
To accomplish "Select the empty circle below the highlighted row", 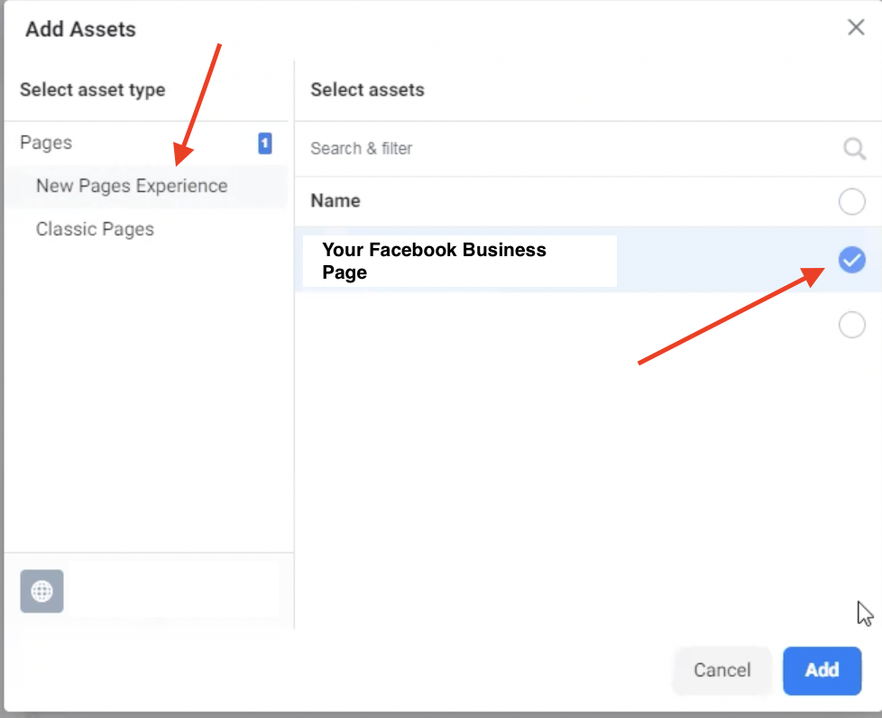I will tap(851, 325).
